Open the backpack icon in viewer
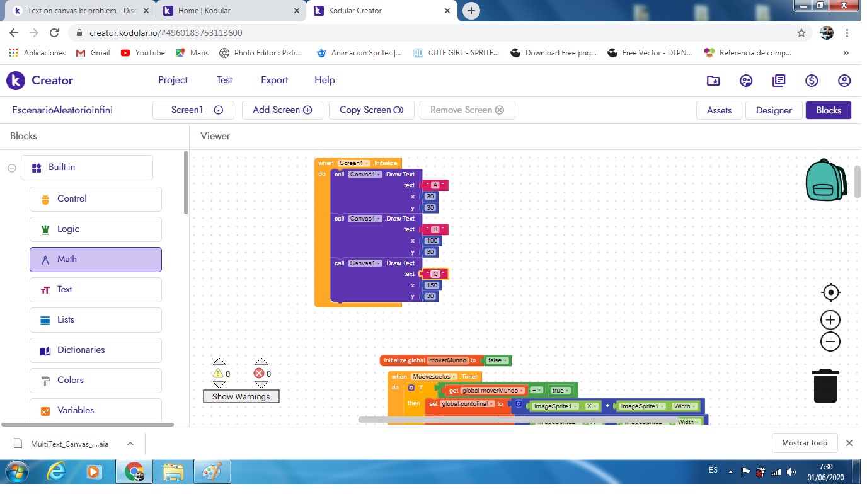Viewport: 867px width, 494px height. click(826, 180)
